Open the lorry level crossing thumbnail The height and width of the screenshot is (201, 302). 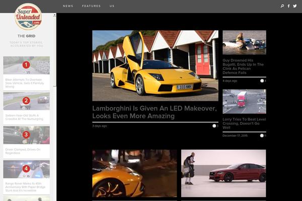tap(244, 102)
